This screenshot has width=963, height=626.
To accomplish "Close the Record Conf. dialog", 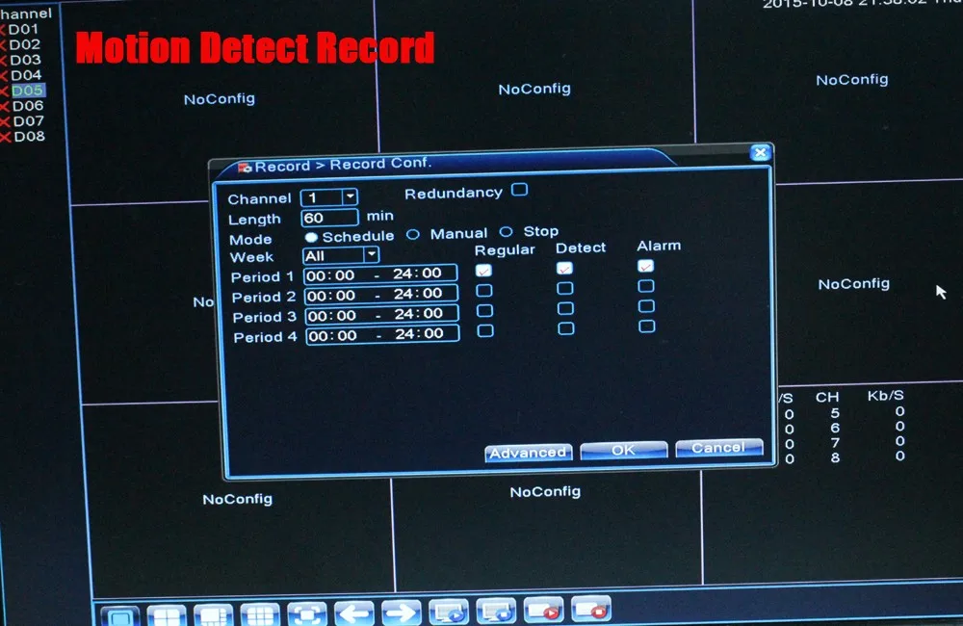I will coord(761,152).
